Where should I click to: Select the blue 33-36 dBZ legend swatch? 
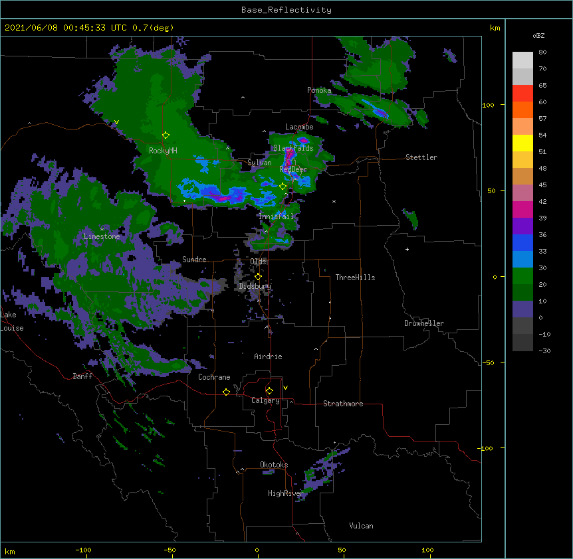click(522, 242)
